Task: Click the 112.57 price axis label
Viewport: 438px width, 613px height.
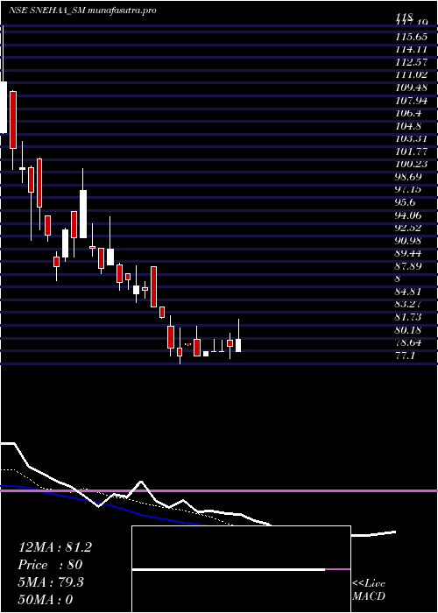Action: 411,62
